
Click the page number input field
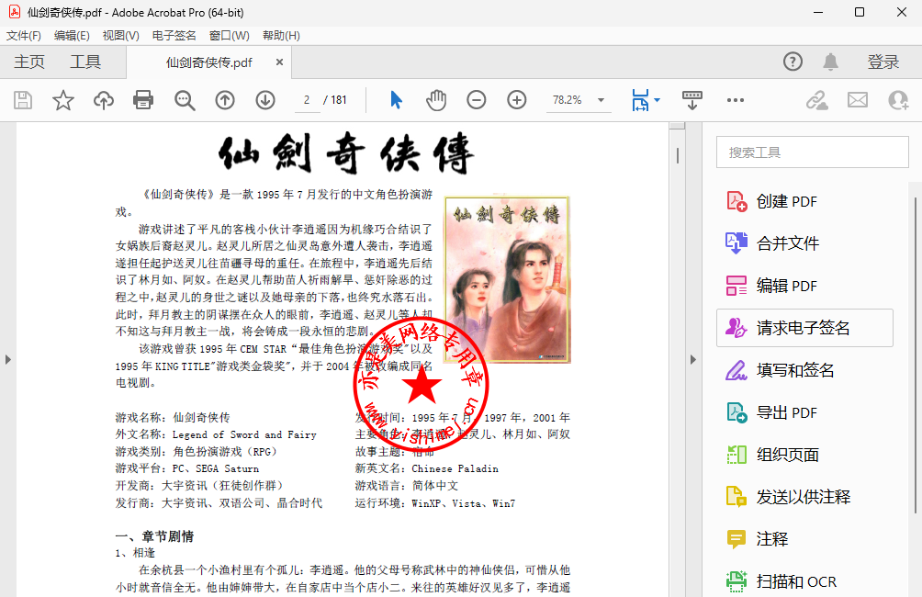[307, 100]
